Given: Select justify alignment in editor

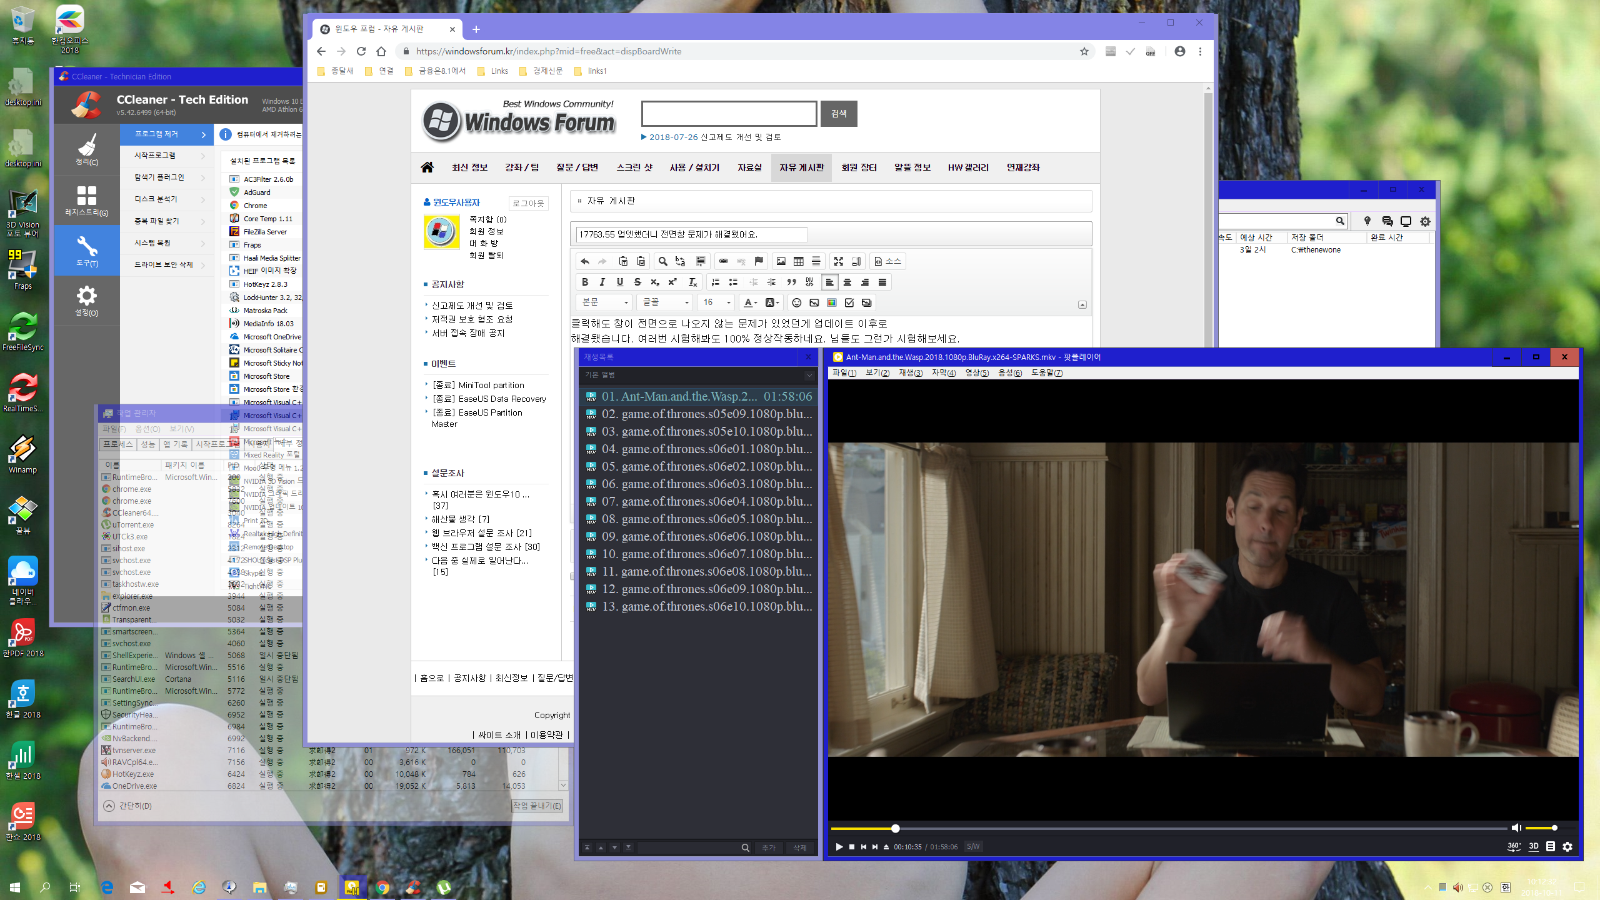Looking at the screenshot, I should 882,282.
